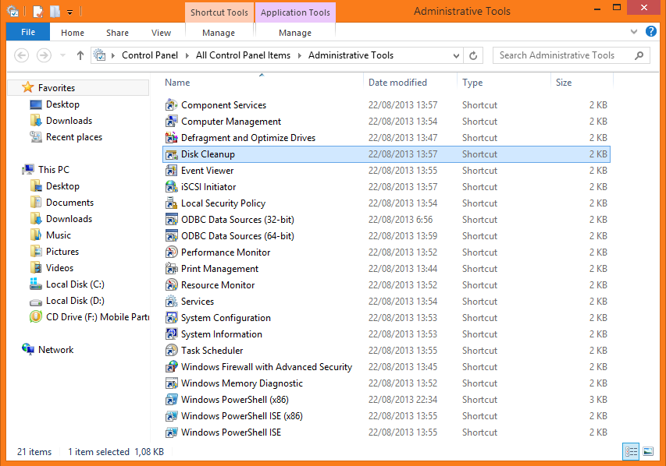
Task: Go back with the Back arrow
Action: [22, 55]
